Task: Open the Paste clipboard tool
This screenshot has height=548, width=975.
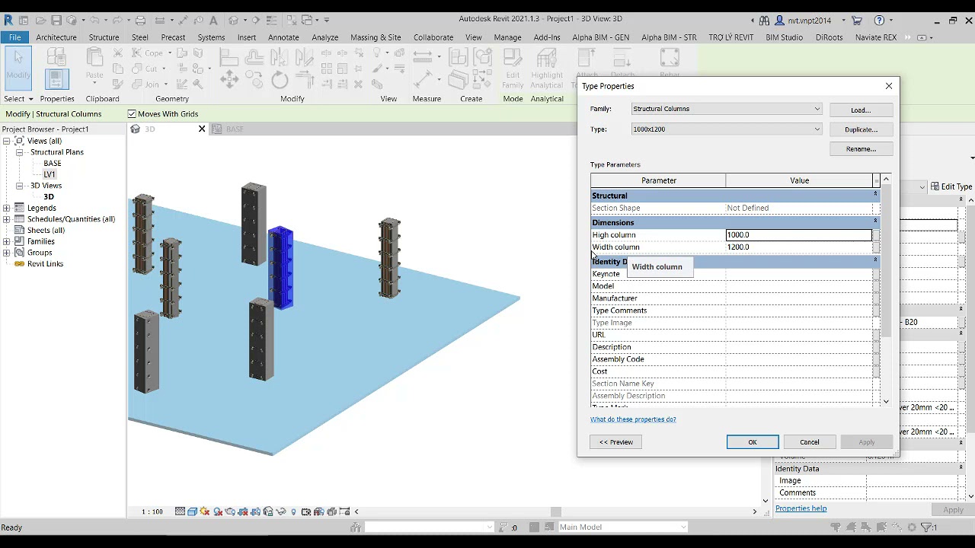Action: [x=94, y=63]
